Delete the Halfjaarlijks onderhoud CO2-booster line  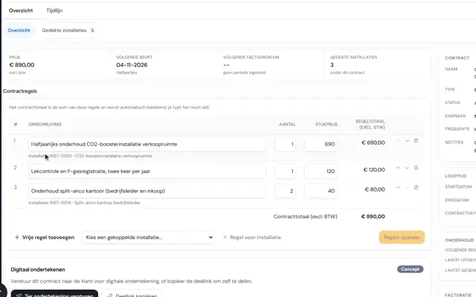click(x=416, y=141)
